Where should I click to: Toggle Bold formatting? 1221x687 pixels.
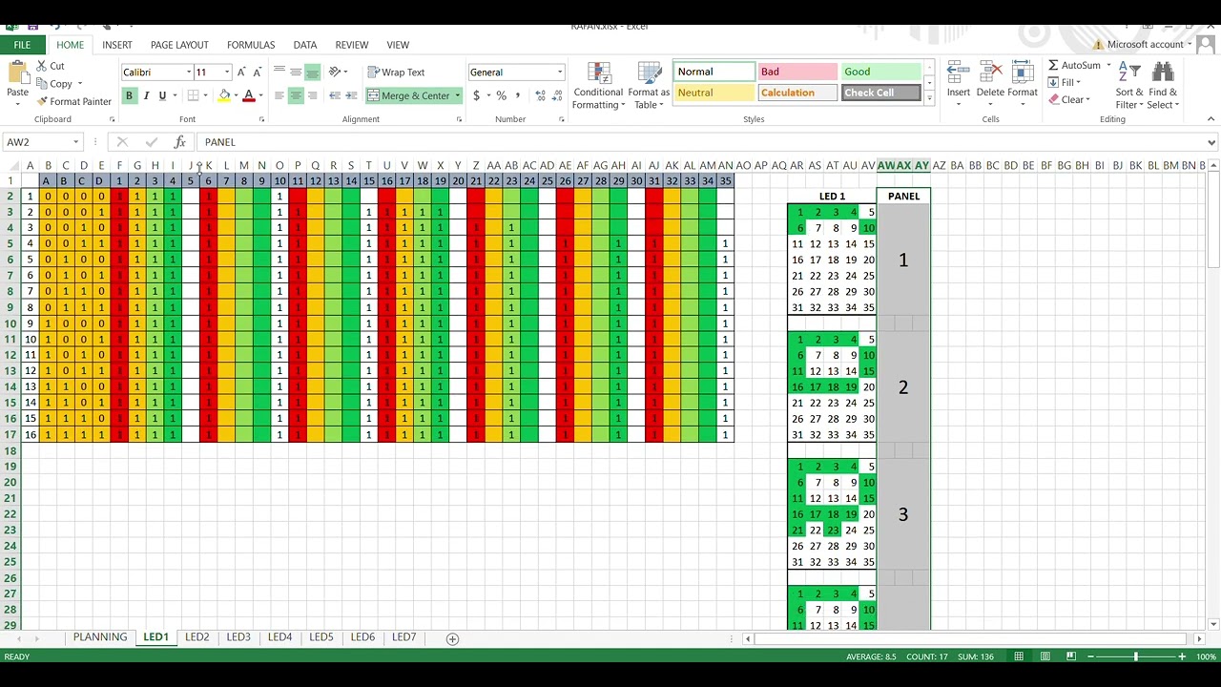(129, 95)
